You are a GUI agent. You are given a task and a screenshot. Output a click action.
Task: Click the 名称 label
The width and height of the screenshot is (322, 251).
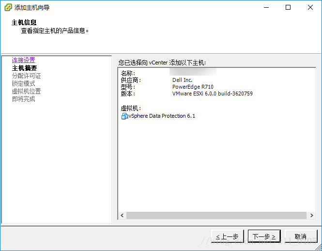[x=128, y=73]
